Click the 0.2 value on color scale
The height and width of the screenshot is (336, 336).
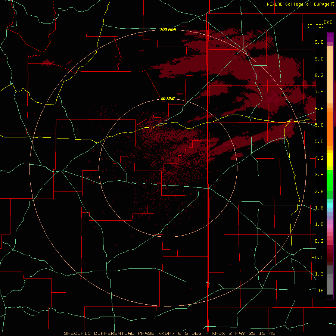coord(319,241)
